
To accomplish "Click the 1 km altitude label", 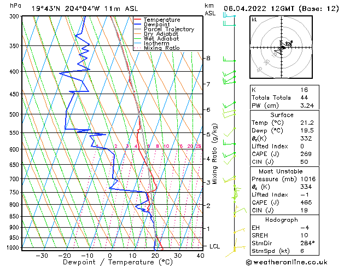I will [x=208, y=229].
